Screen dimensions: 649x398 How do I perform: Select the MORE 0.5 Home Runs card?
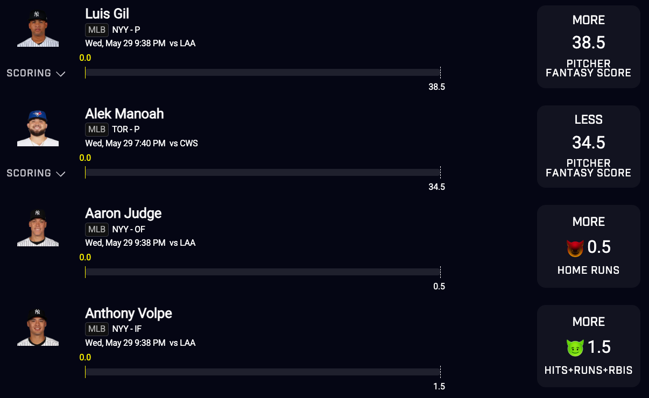point(588,246)
